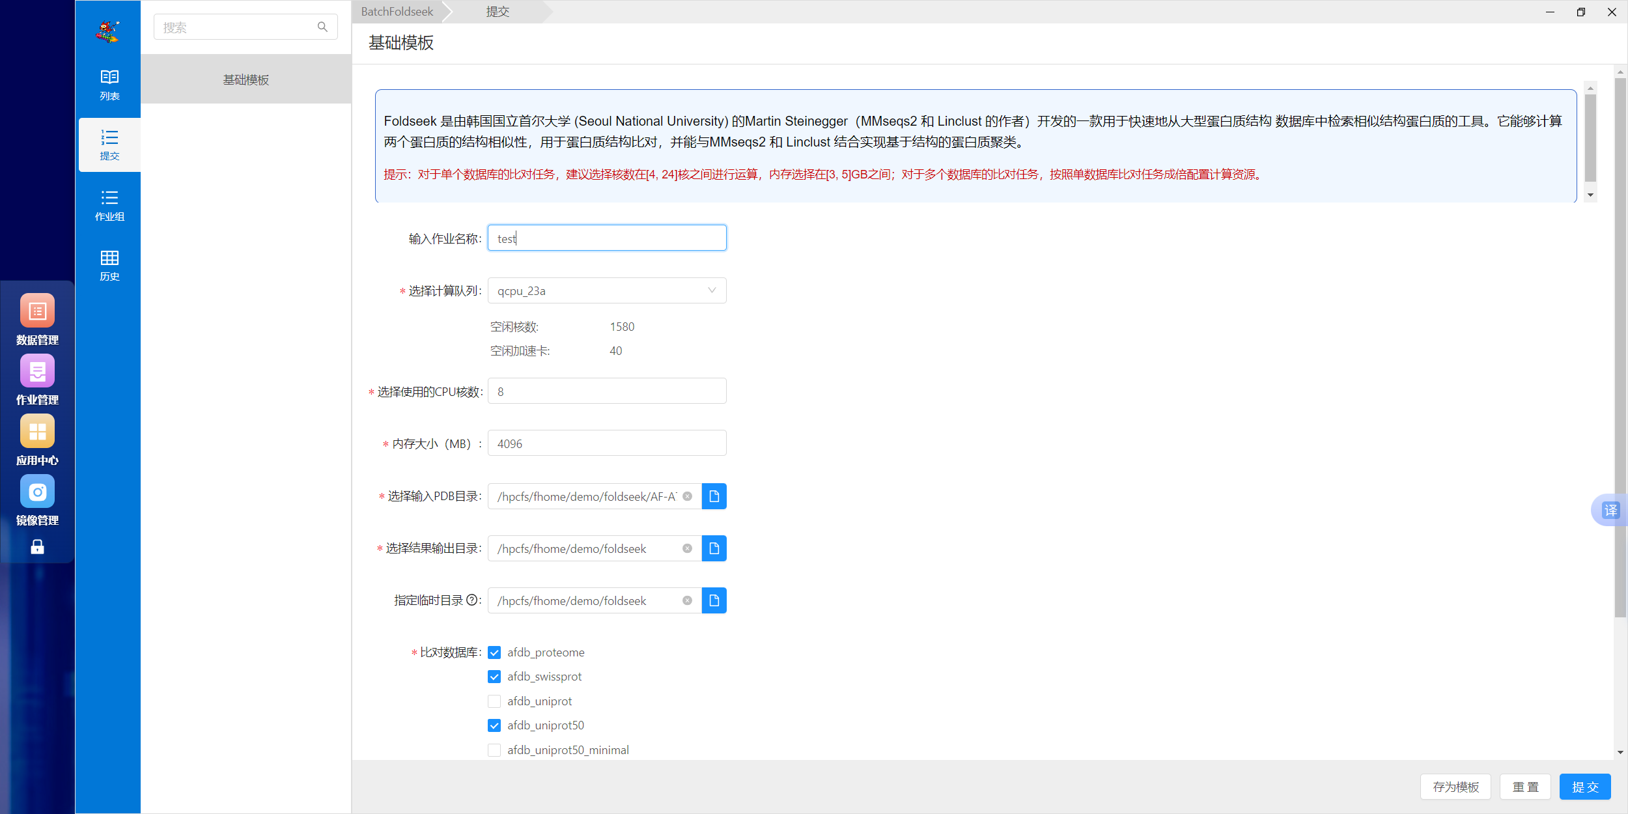Select the 提交 submit sidebar icon
Screen dimensions: 1628x814
[109, 145]
